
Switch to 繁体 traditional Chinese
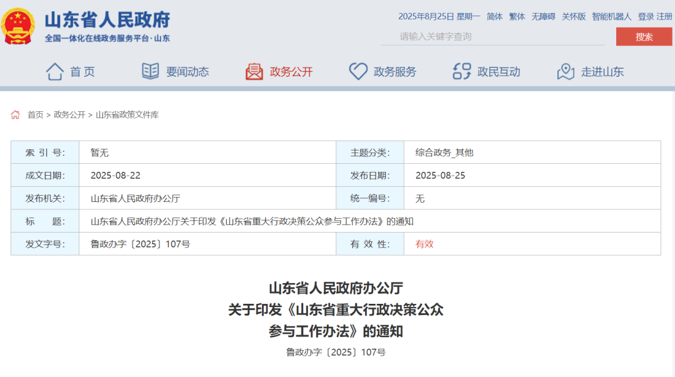click(x=517, y=16)
